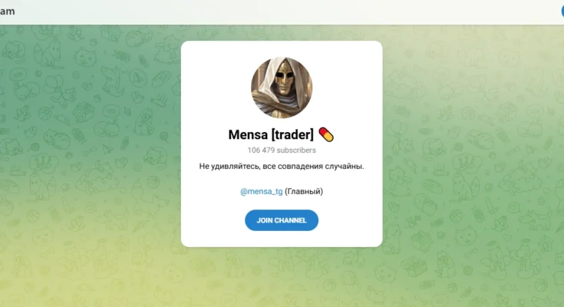Click white card space beside the avatar

[x=216, y=87]
